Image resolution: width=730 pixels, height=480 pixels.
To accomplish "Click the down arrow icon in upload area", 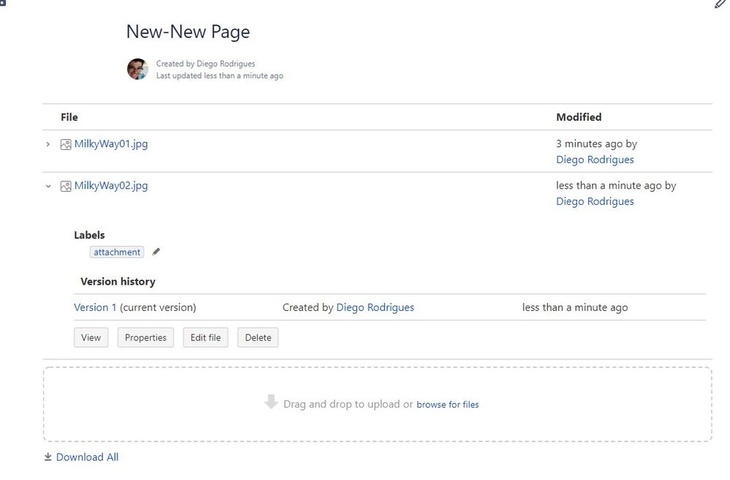I will [271, 402].
